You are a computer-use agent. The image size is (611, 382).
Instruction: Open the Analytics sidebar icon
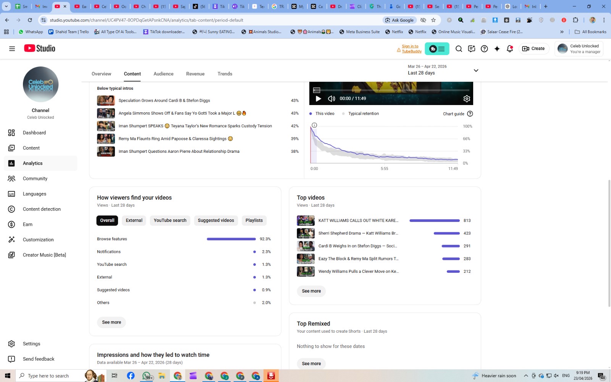tap(11, 163)
